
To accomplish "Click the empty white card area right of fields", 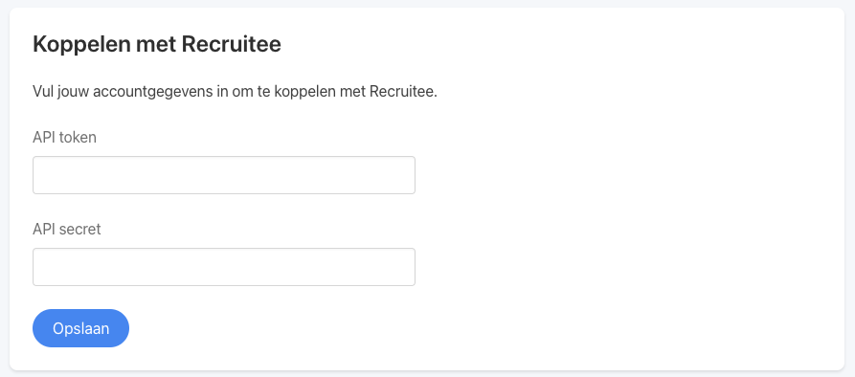I will coord(627,218).
